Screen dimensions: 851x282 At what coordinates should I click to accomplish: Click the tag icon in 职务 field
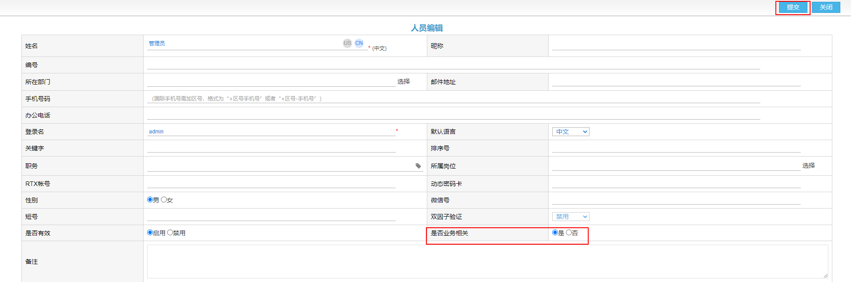tap(418, 166)
